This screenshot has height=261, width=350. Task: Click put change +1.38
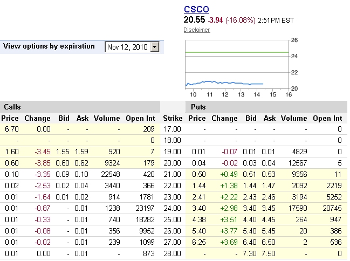click(x=229, y=186)
